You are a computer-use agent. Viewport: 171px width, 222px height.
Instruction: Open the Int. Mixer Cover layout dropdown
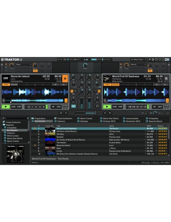click(x=138, y=60)
